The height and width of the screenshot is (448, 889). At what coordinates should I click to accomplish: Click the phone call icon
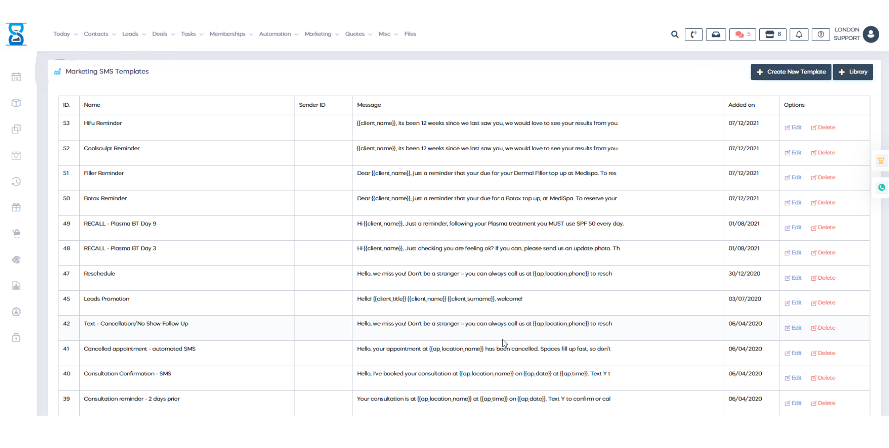click(x=694, y=34)
